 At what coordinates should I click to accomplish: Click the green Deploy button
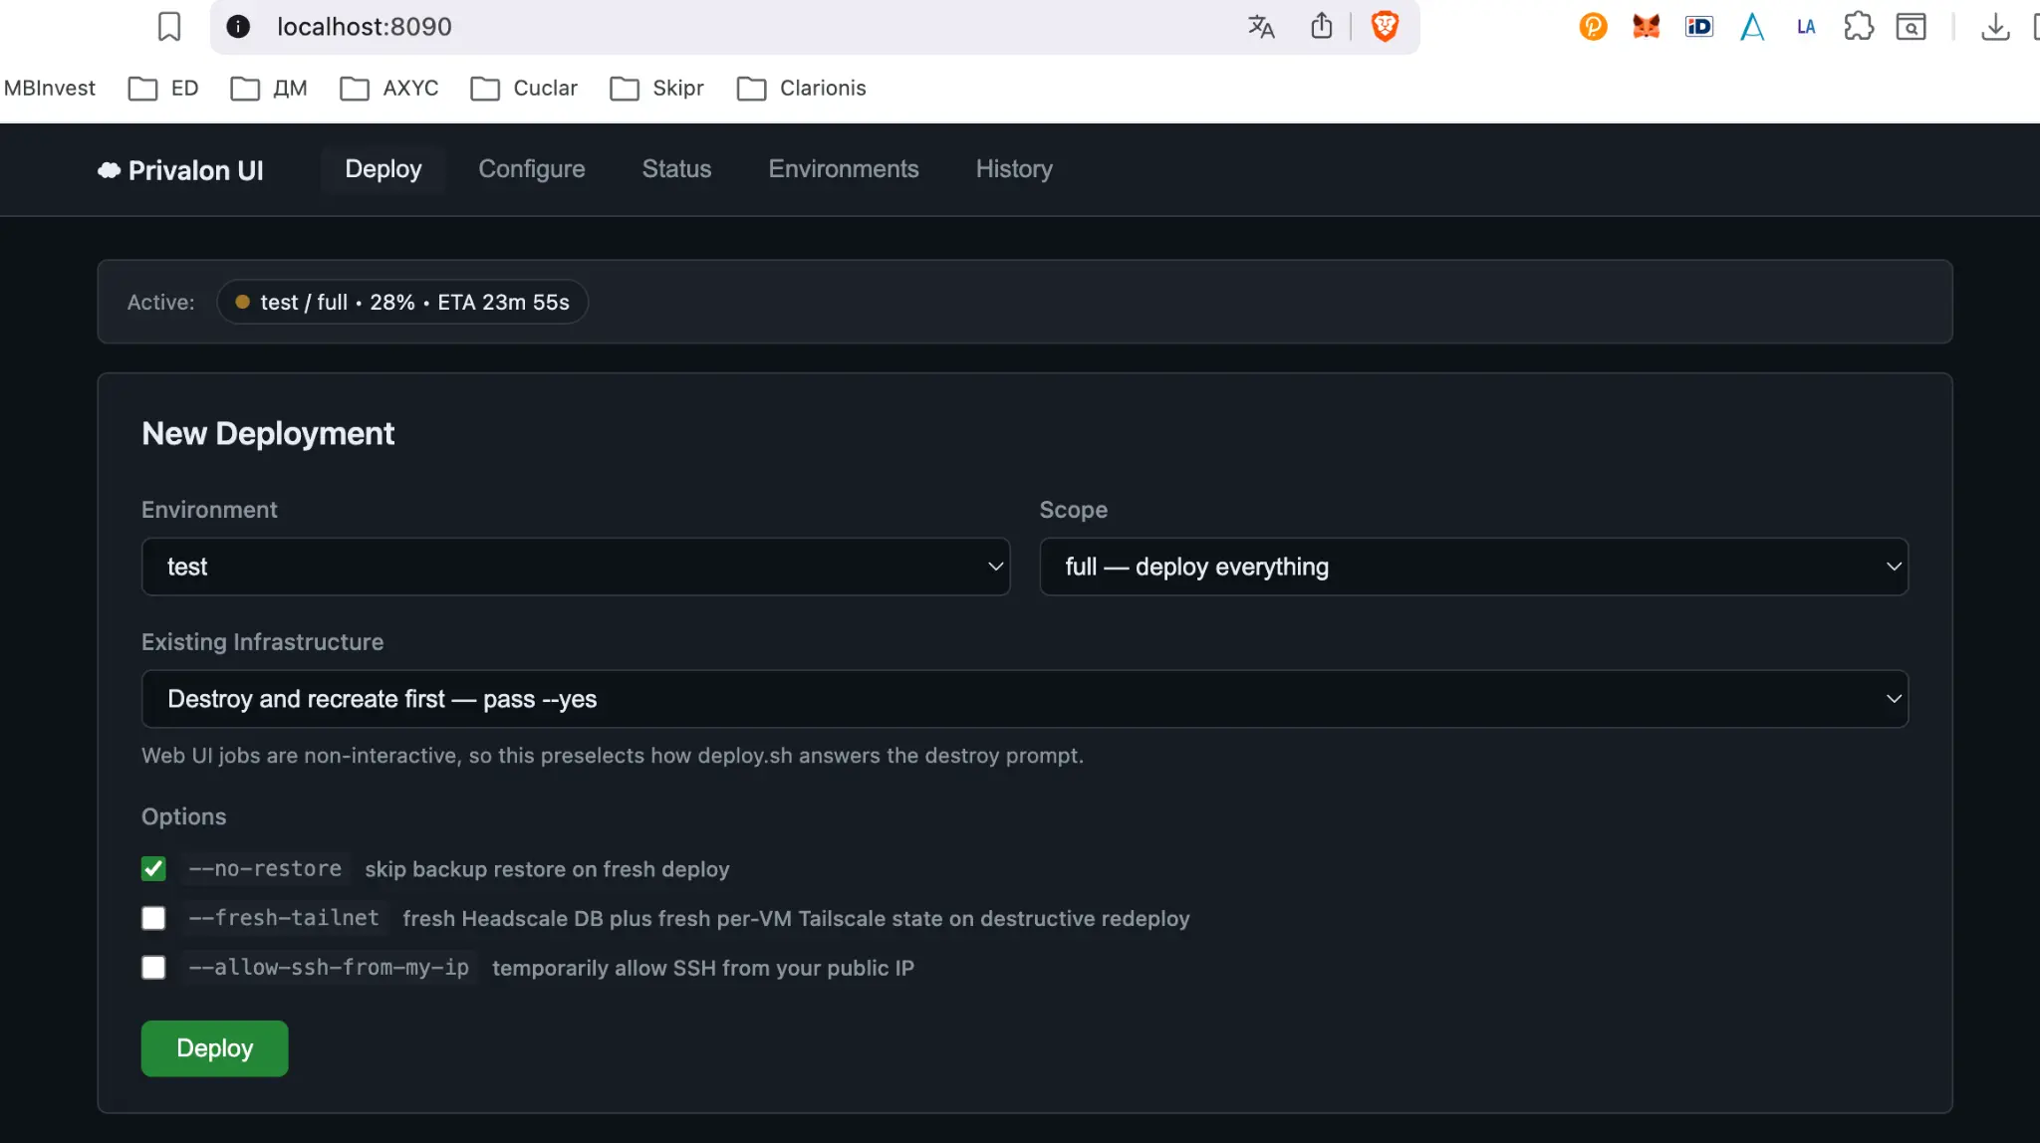pos(214,1047)
